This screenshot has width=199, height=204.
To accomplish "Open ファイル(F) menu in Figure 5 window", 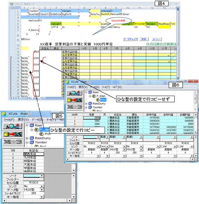I will click(9, 120).
